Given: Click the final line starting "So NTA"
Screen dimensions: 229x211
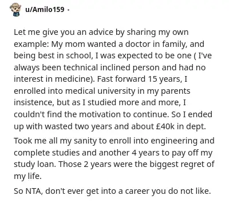Looking at the screenshot, I should [x=112, y=191].
